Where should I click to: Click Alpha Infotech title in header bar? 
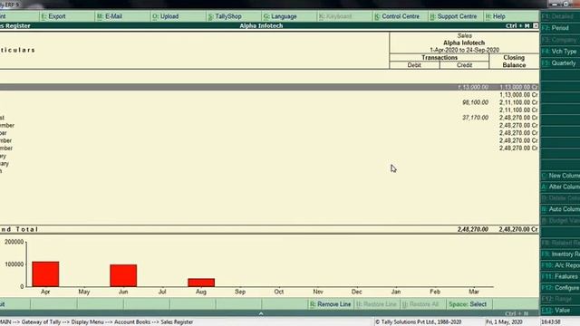(261, 26)
